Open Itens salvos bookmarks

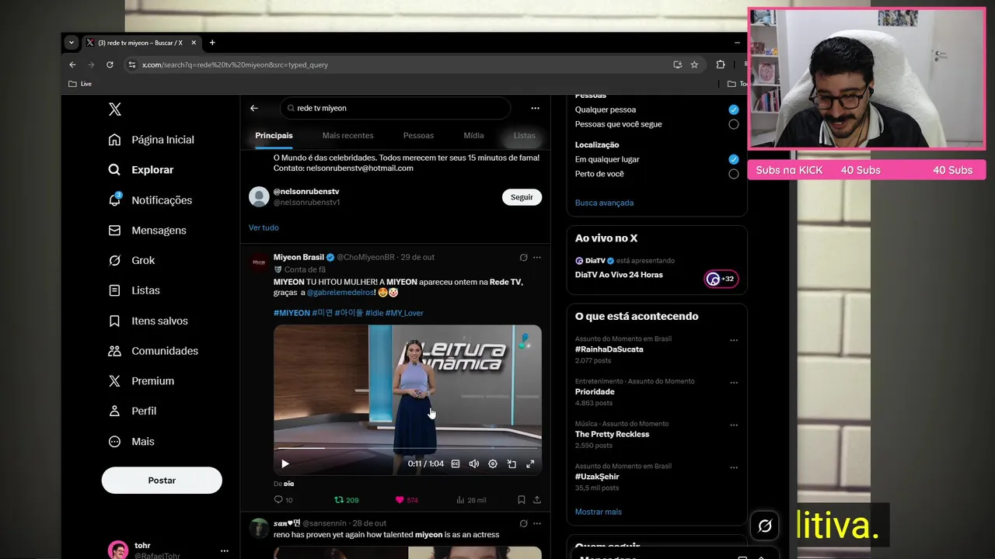pos(148,321)
